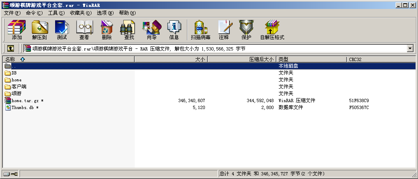The image size is (418, 179).
Task: Show archive 信息 (Info) icon
Action: (174, 30)
